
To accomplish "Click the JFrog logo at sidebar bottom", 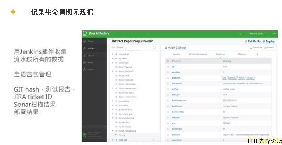I will 85,135.
